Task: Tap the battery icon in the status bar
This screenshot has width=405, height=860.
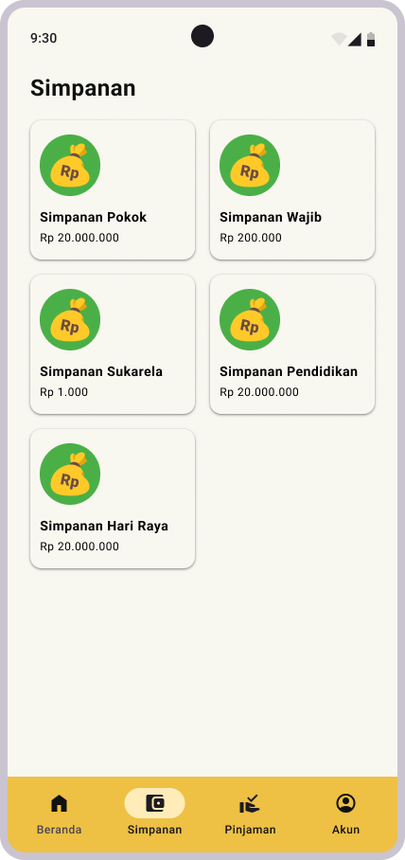Action: pos(371,39)
